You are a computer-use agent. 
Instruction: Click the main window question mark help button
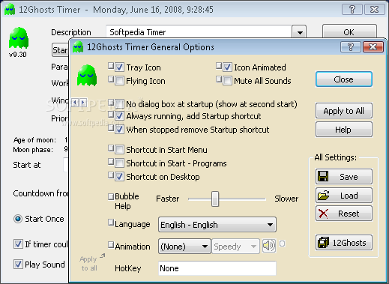coord(352,10)
